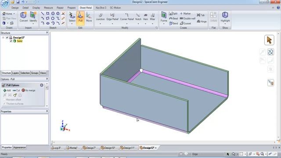Click the Identify import tool
281x158 pixels.
coord(33,18)
